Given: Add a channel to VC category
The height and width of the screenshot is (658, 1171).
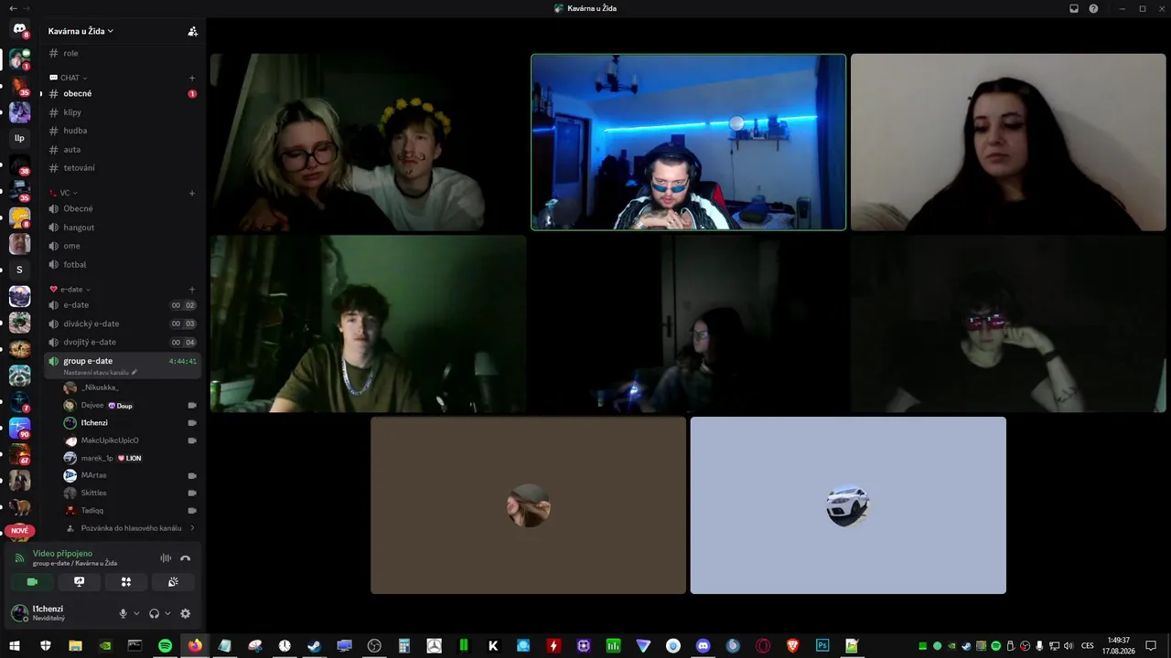Looking at the screenshot, I should point(192,193).
